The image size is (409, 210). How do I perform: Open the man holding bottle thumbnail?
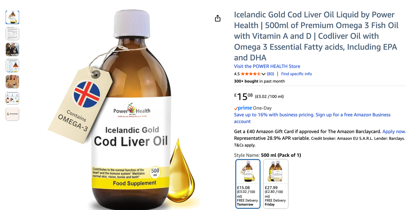tap(12, 50)
